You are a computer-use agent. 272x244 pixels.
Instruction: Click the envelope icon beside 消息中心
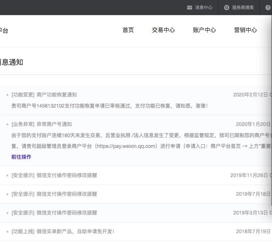coord(189,8)
